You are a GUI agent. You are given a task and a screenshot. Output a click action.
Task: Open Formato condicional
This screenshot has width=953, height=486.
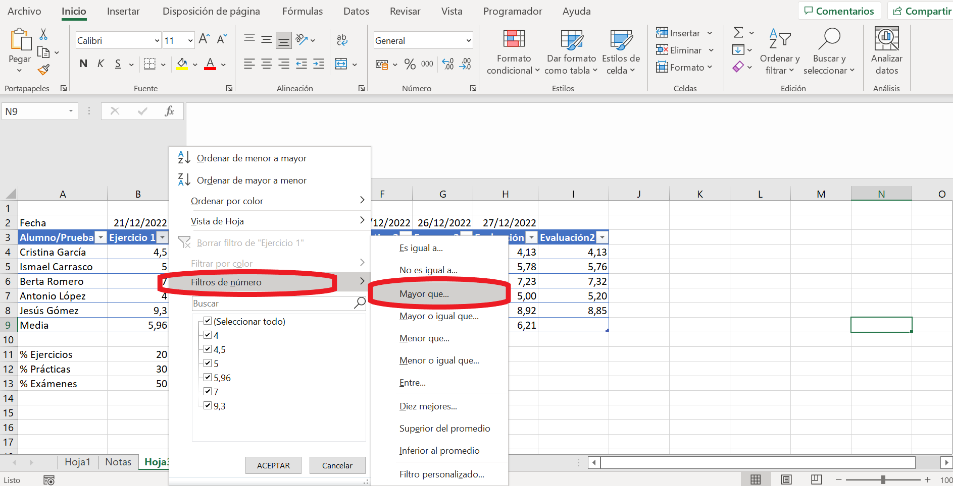point(514,52)
